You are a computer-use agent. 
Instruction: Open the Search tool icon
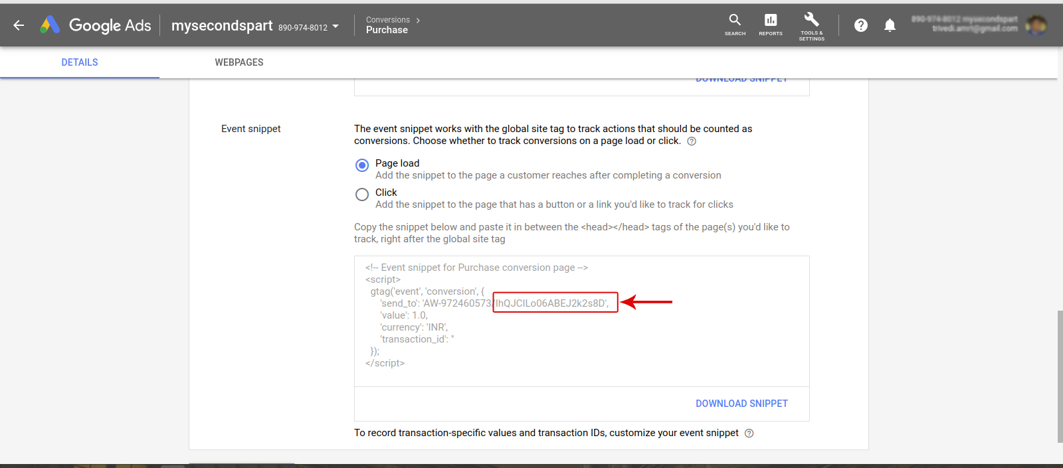(x=735, y=25)
